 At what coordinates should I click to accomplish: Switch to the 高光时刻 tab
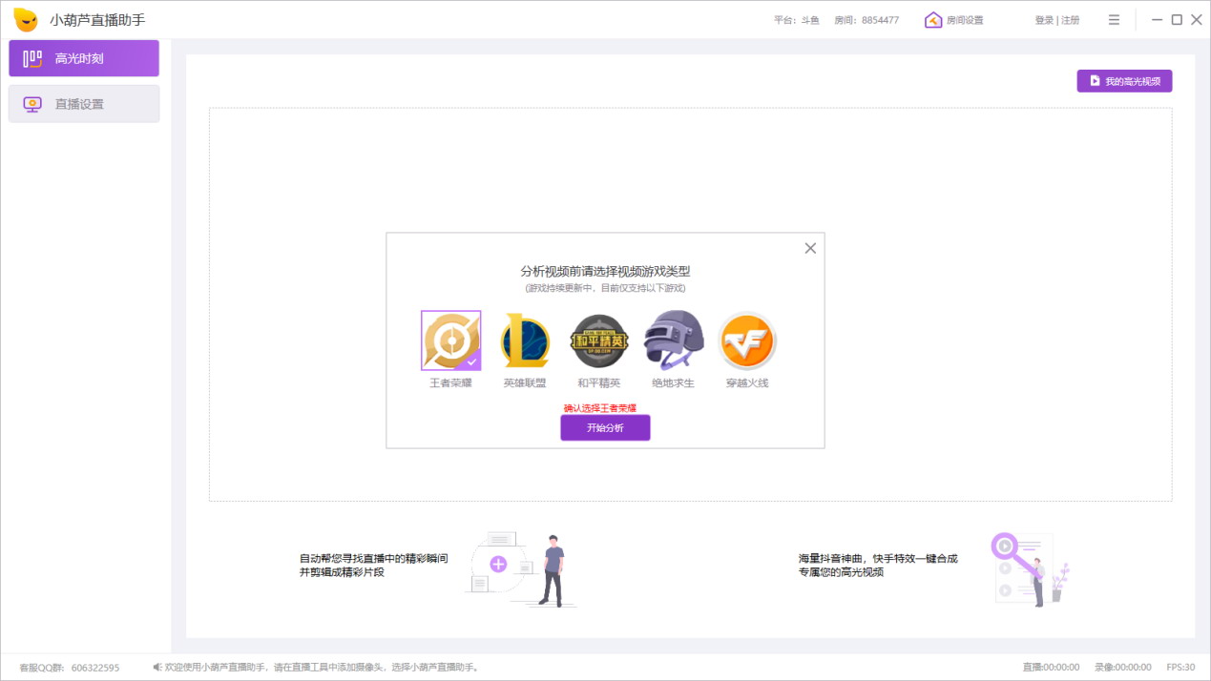(84, 58)
